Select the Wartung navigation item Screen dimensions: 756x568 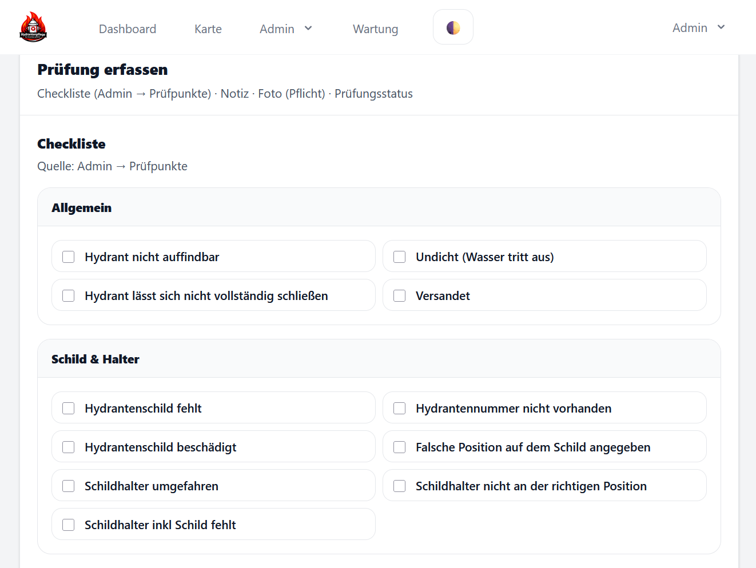pos(375,29)
